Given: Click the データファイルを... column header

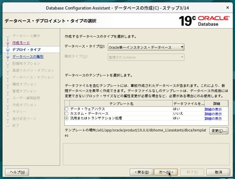Looking at the screenshot, I should (x=189, y=104).
